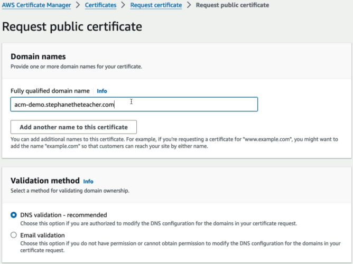353x264 pixels.
Task: Click the DNS validation description text
Action: [x=159, y=223]
